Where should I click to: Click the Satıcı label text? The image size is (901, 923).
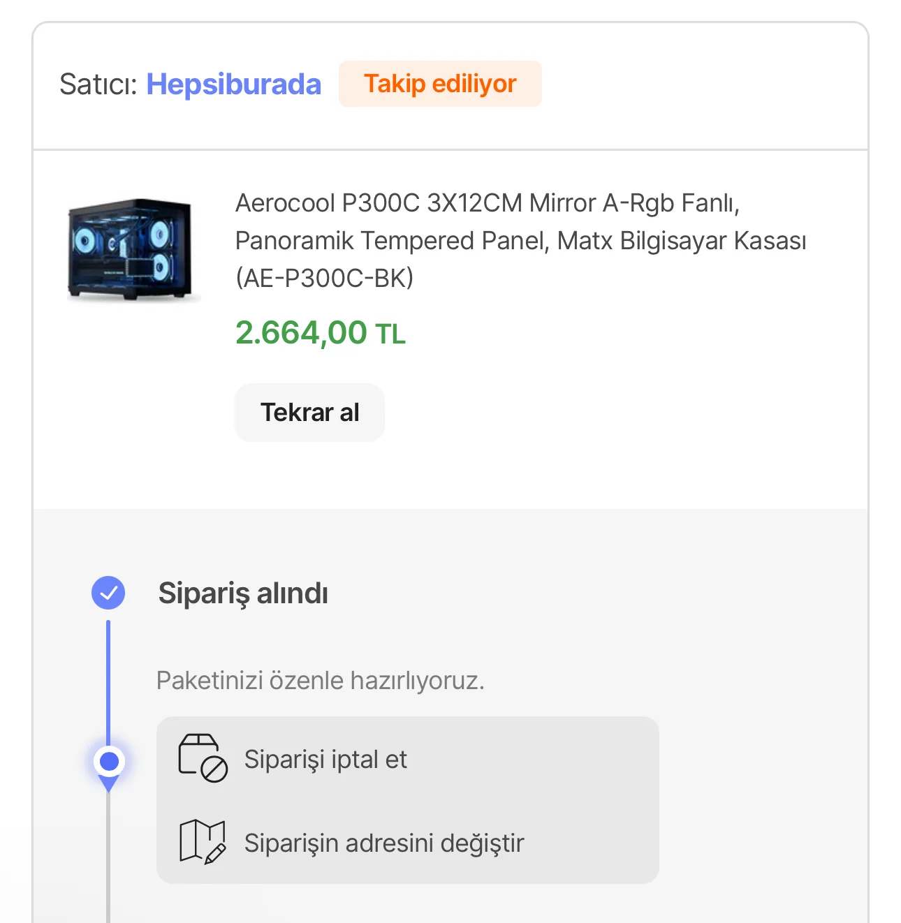pos(98,84)
